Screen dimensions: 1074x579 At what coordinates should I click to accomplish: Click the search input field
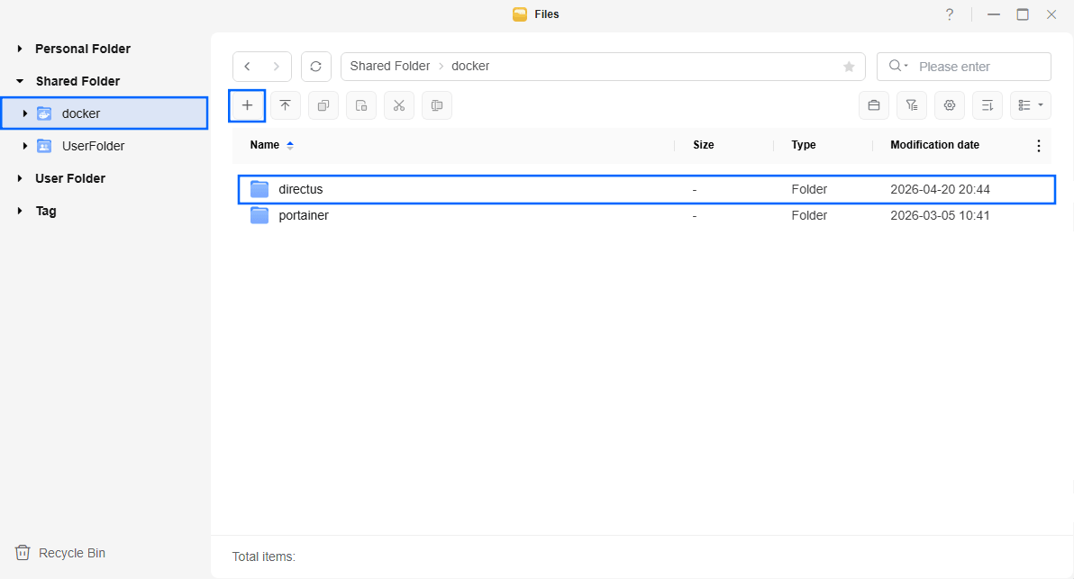(x=978, y=67)
